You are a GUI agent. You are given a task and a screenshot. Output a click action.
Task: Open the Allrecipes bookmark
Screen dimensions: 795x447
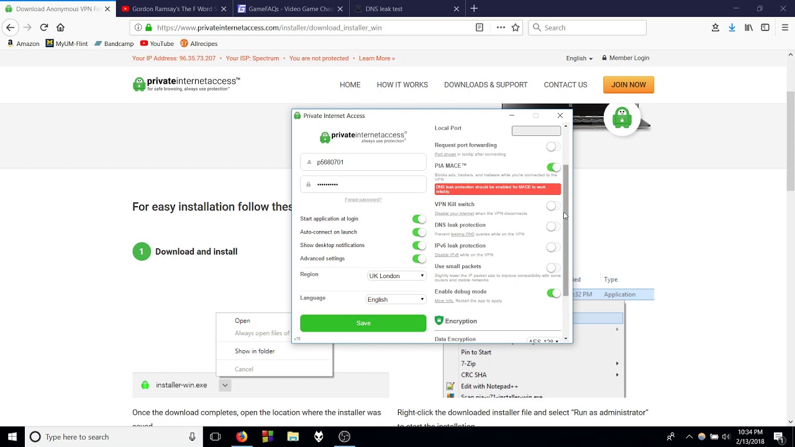[199, 43]
